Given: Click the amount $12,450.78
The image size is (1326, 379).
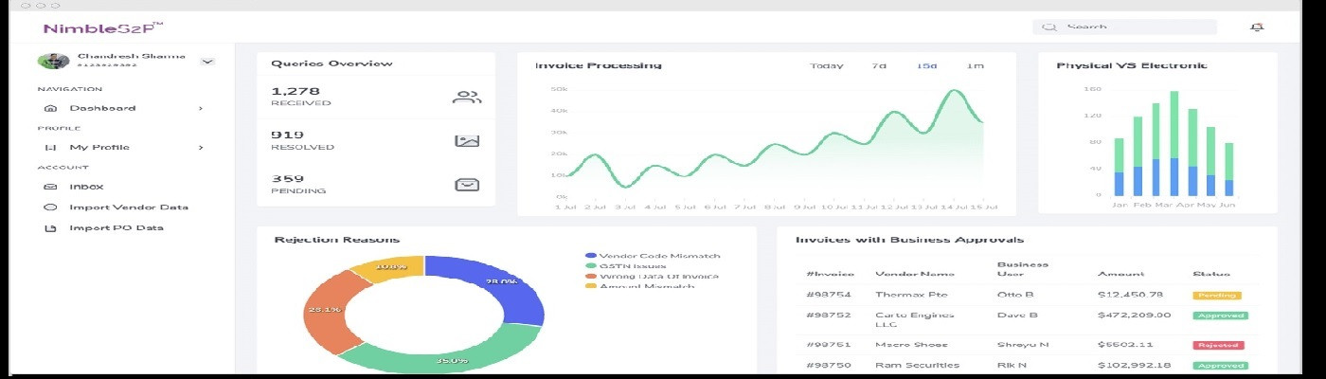Looking at the screenshot, I should pyautogui.click(x=1131, y=295).
